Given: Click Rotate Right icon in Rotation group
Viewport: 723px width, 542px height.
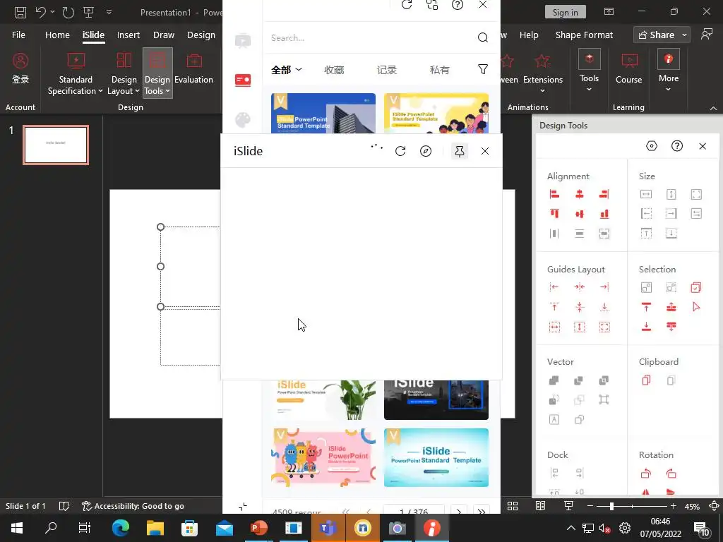Looking at the screenshot, I should [671, 474].
